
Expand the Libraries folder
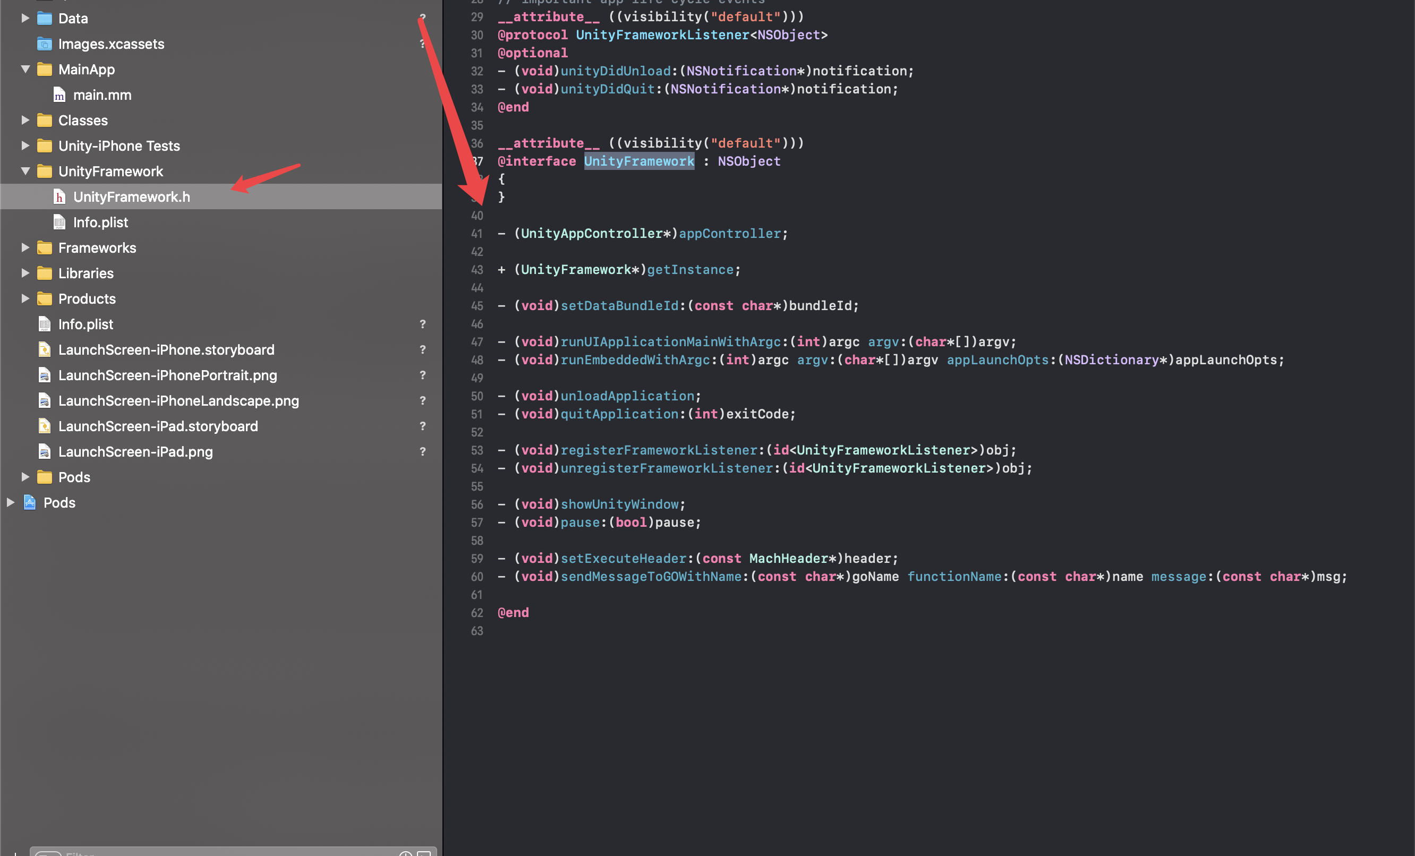point(25,273)
